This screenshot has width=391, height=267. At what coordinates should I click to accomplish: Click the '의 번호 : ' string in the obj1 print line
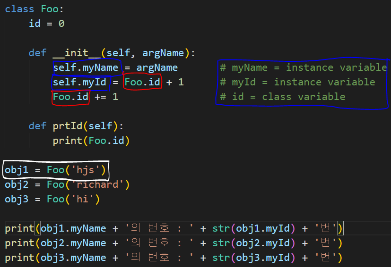pyautogui.click(x=159, y=228)
